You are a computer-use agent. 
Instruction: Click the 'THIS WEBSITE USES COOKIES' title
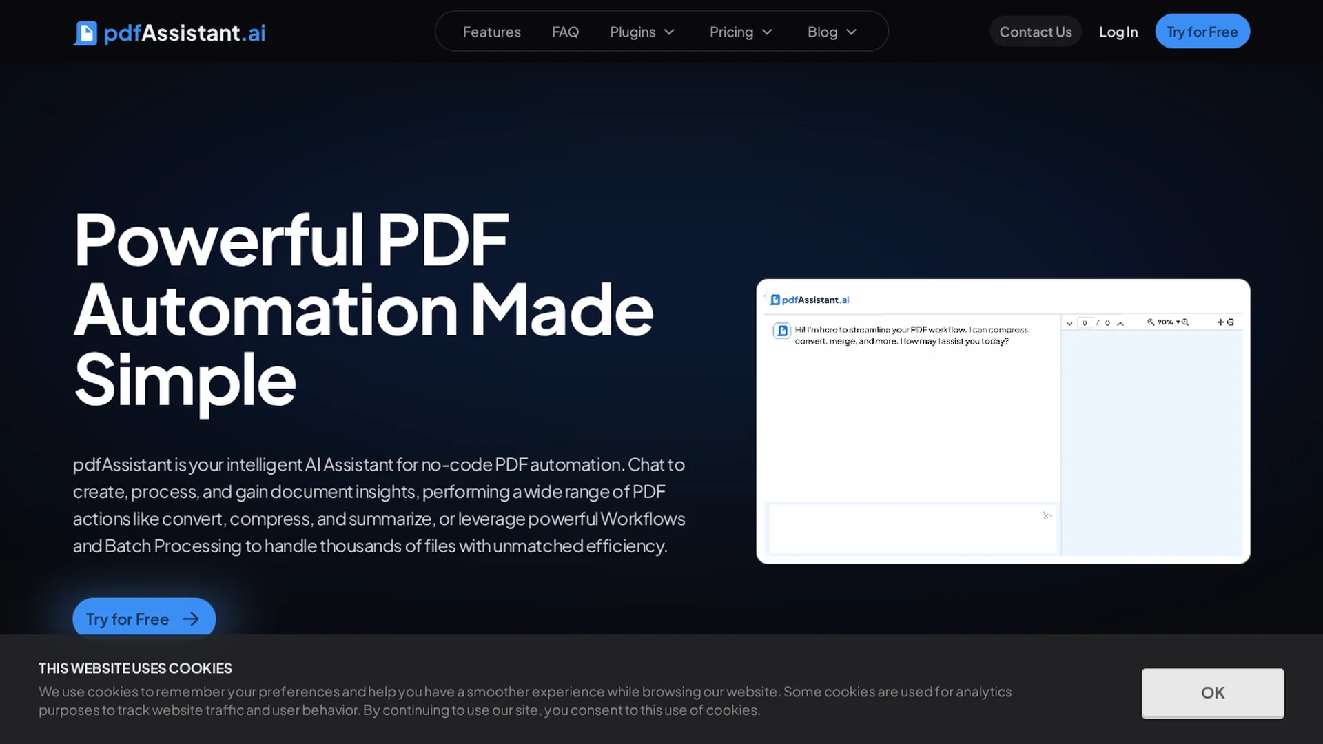coord(135,668)
